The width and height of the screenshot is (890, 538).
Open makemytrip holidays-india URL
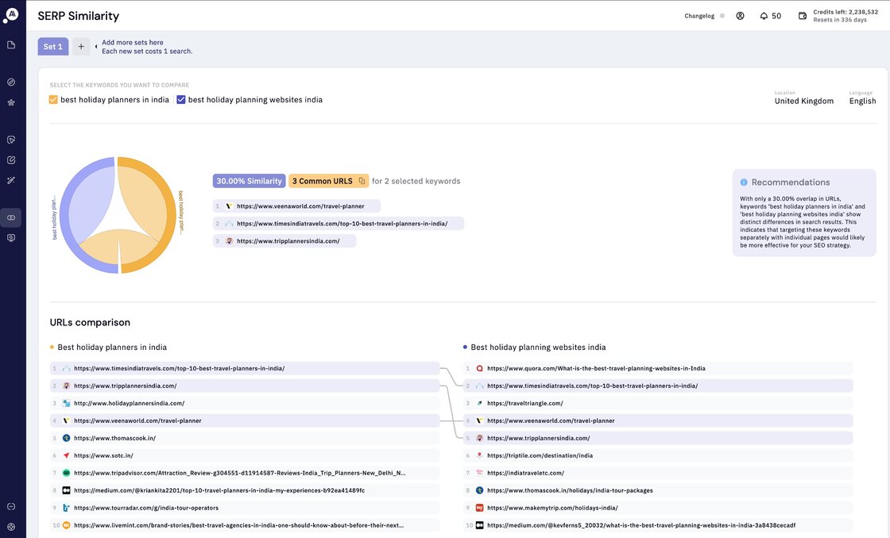(658, 508)
